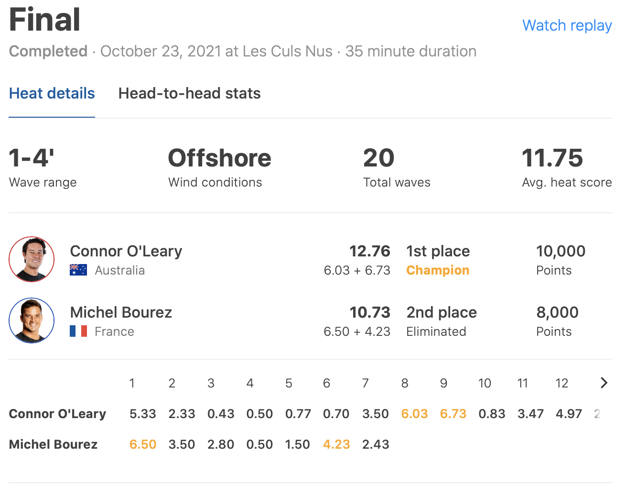The height and width of the screenshot is (486, 625).
Task: Click Connor O'Leary's name in wave table
Action: click(57, 414)
